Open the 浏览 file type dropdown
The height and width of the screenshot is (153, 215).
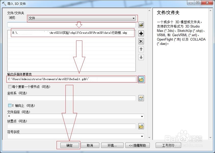click(133, 18)
